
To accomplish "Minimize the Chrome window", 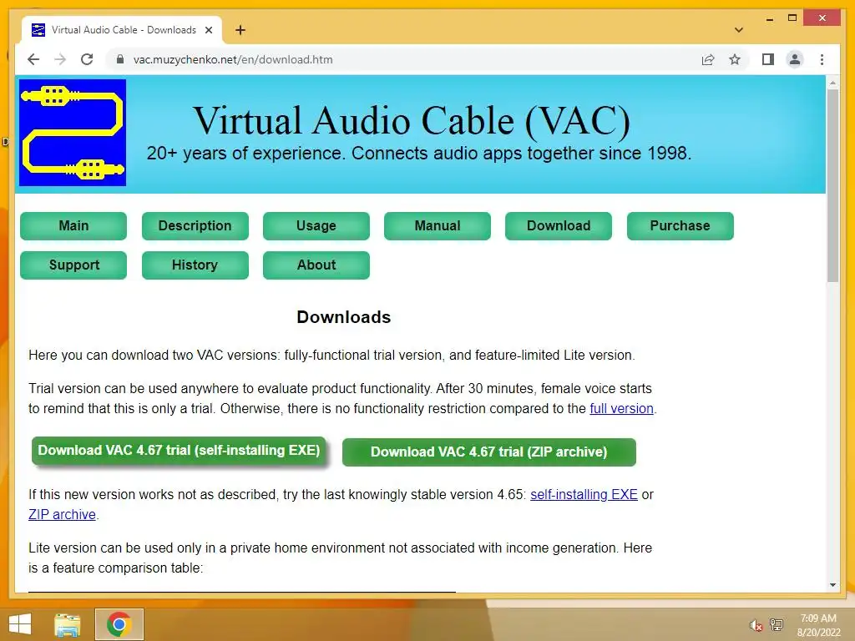I will (x=769, y=18).
